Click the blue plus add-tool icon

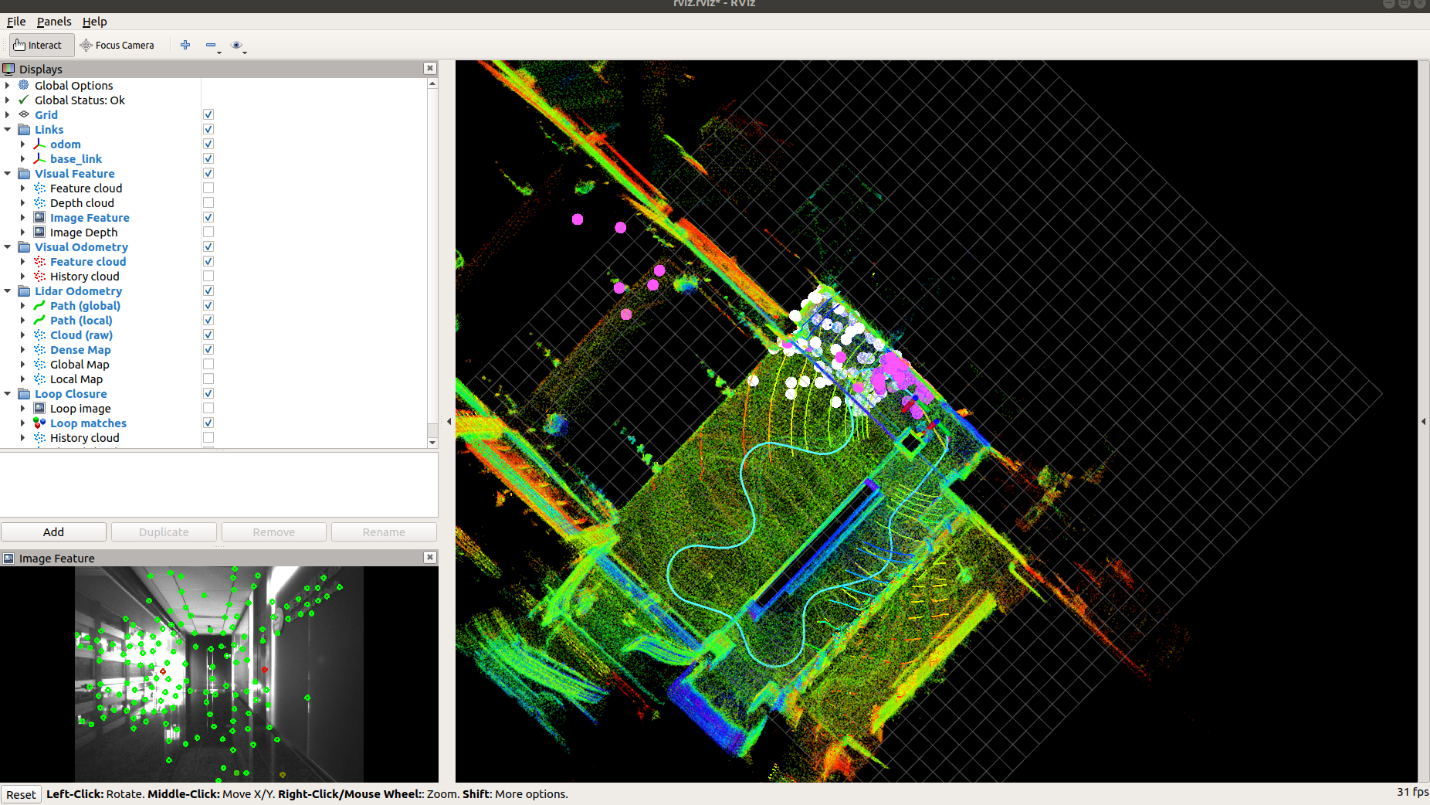tap(185, 45)
